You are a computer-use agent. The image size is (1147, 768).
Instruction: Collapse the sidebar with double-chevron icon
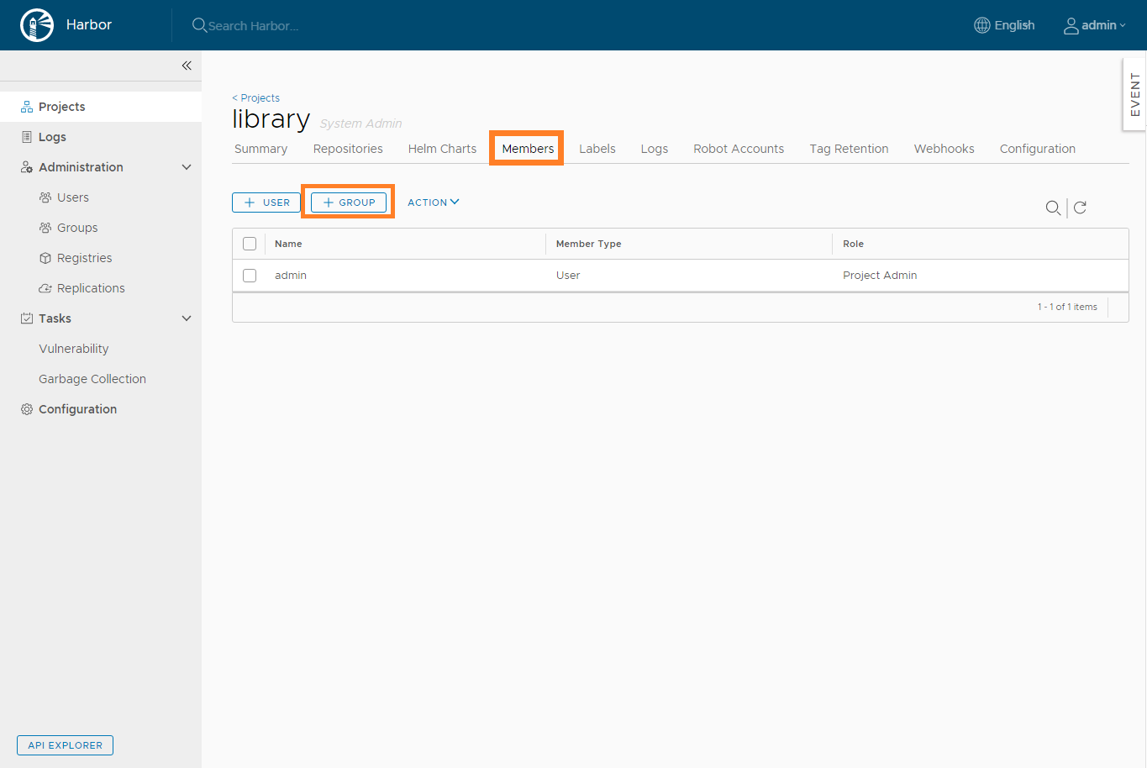(187, 66)
